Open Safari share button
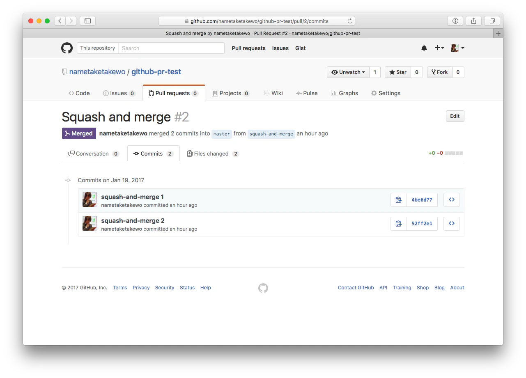The image size is (526, 378). 473,21
